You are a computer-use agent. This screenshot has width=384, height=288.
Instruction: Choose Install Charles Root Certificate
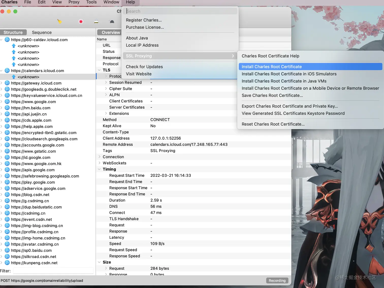(x=310, y=67)
